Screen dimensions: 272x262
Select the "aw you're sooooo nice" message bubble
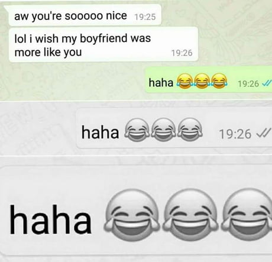tap(85, 15)
